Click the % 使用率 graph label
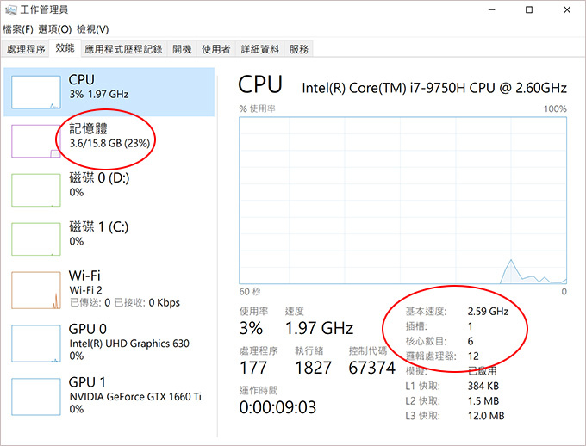Screen dimensions: 586x446 [x=257, y=108]
